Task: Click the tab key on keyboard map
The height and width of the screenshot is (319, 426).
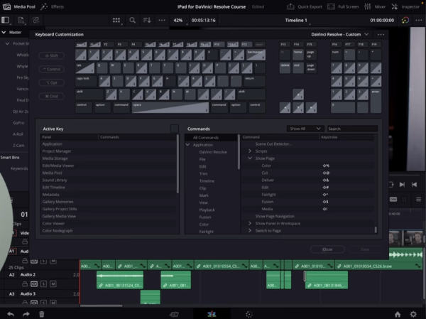Action: pyautogui.click(x=85, y=68)
